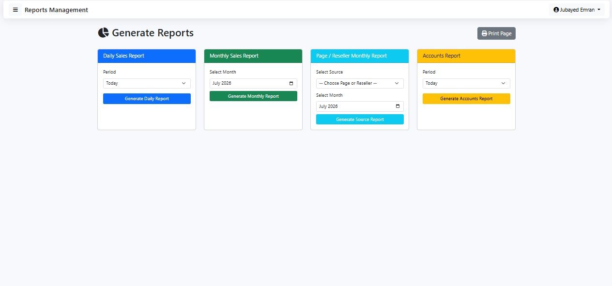Click Generate Monthly Report
The width and height of the screenshot is (612, 286).
point(253,96)
